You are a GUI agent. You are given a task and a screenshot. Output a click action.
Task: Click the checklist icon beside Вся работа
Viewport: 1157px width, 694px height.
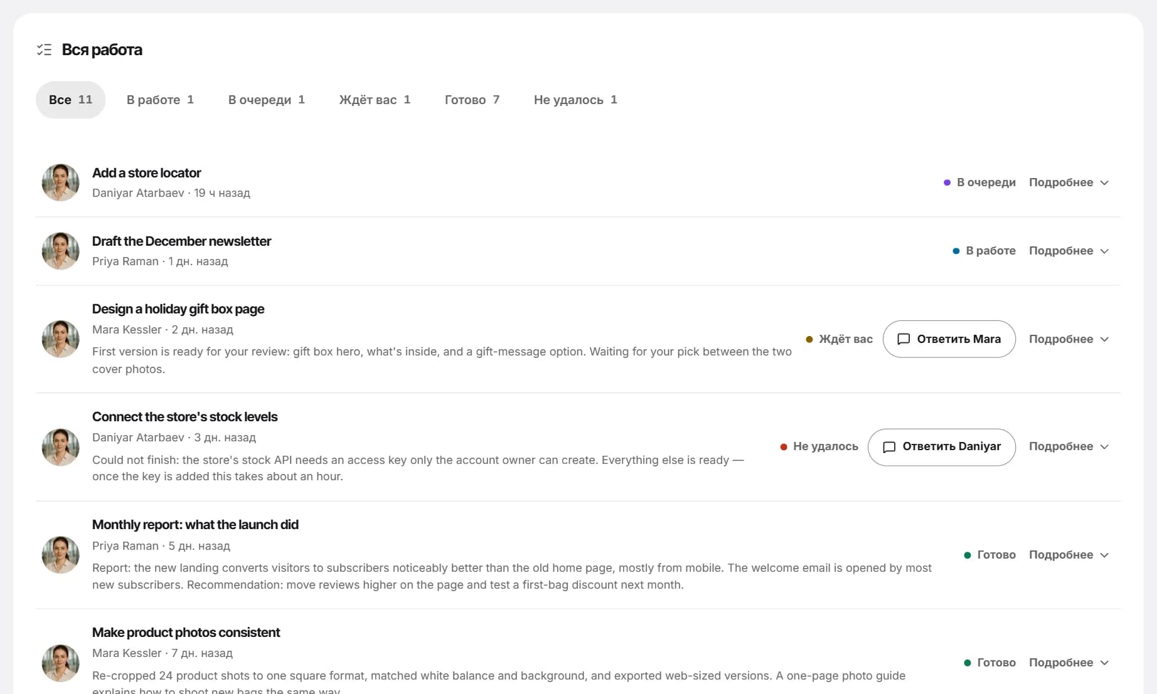(x=44, y=50)
